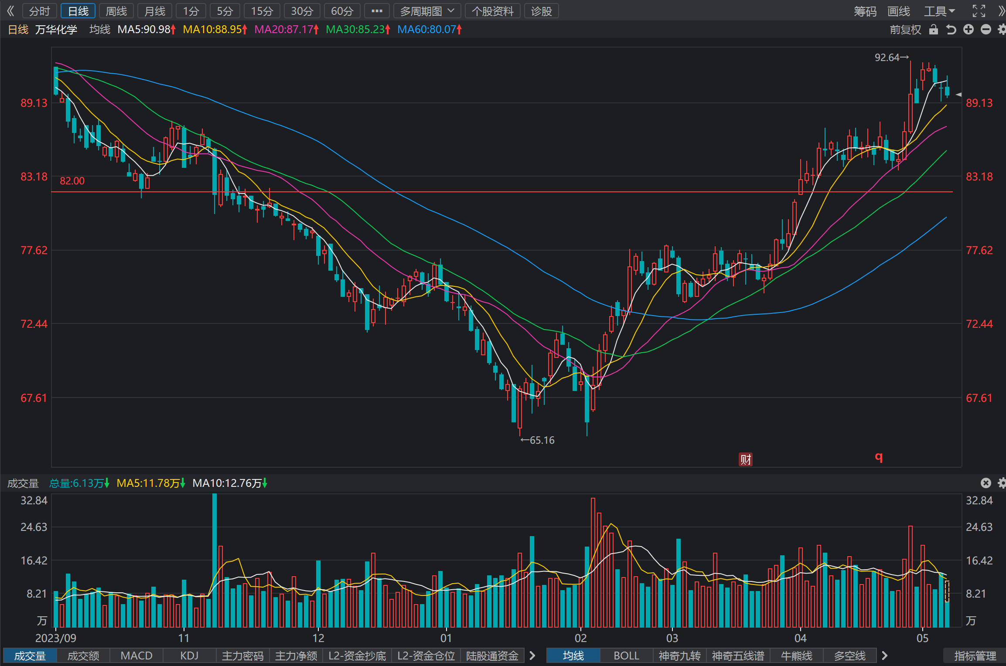The height and width of the screenshot is (666, 1006).
Task: Open 指标管理 indicator manager
Action: pyautogui.click(x=975, y=656)
